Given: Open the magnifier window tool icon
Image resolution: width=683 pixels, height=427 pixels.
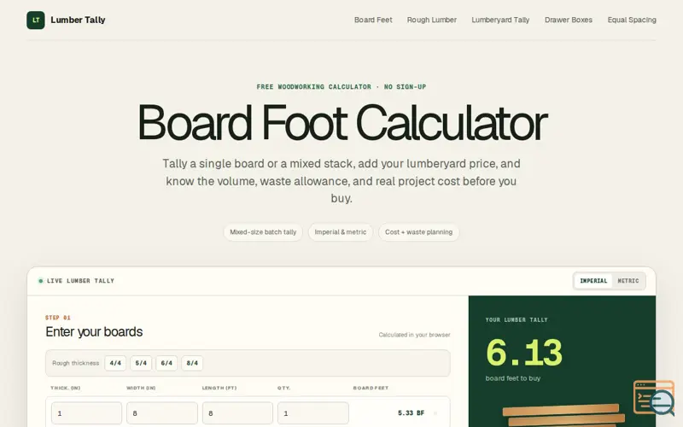Looking at the screenshot, I should (654, 398).
